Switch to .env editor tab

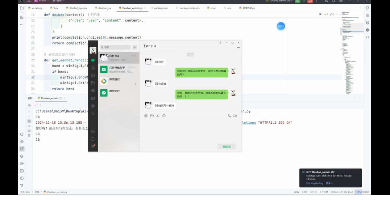227,8
